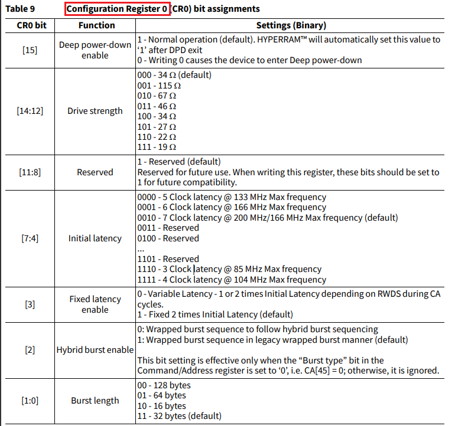Click the '1 - Fixed 2 times Initial Latency' line

point(215,314)
